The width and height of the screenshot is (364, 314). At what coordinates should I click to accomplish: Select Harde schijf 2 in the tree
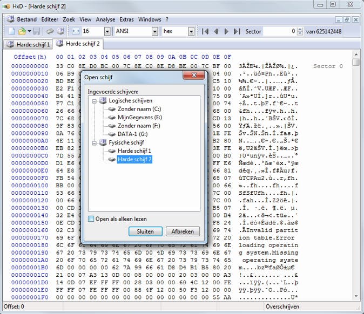pyautogui.click(x=134, y=159)
